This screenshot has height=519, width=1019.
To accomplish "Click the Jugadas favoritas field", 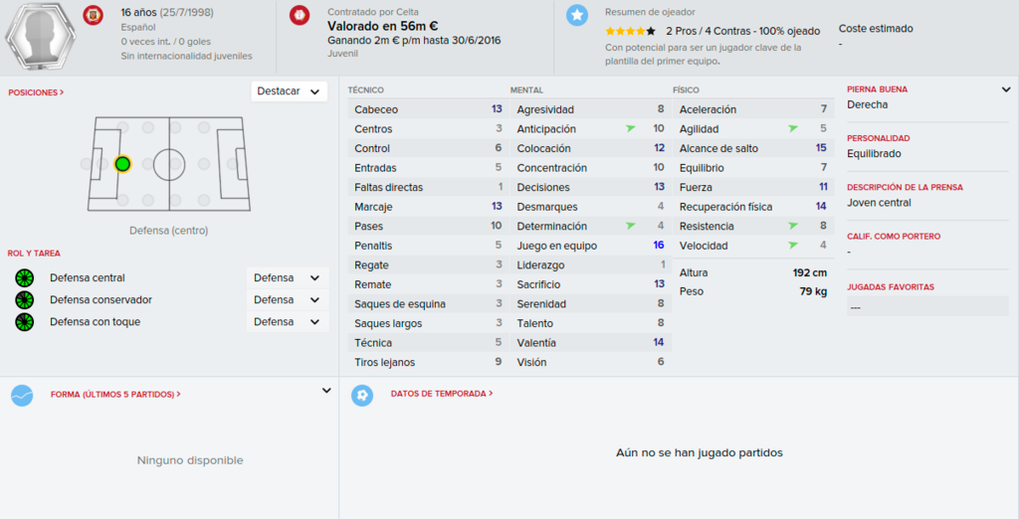I will pos(927,306).
